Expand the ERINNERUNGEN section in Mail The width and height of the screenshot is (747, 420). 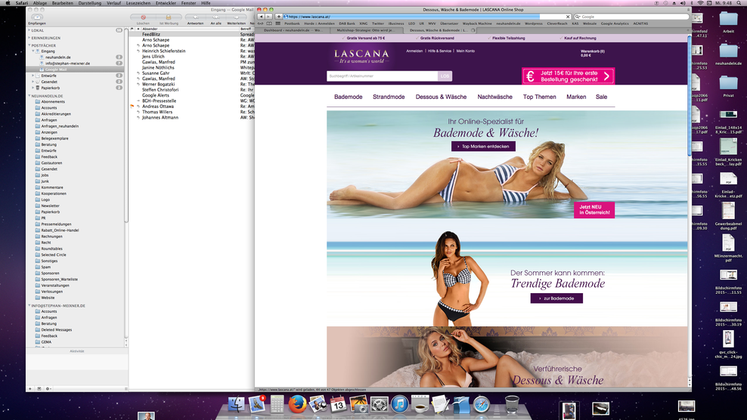(x=29, y=38)
